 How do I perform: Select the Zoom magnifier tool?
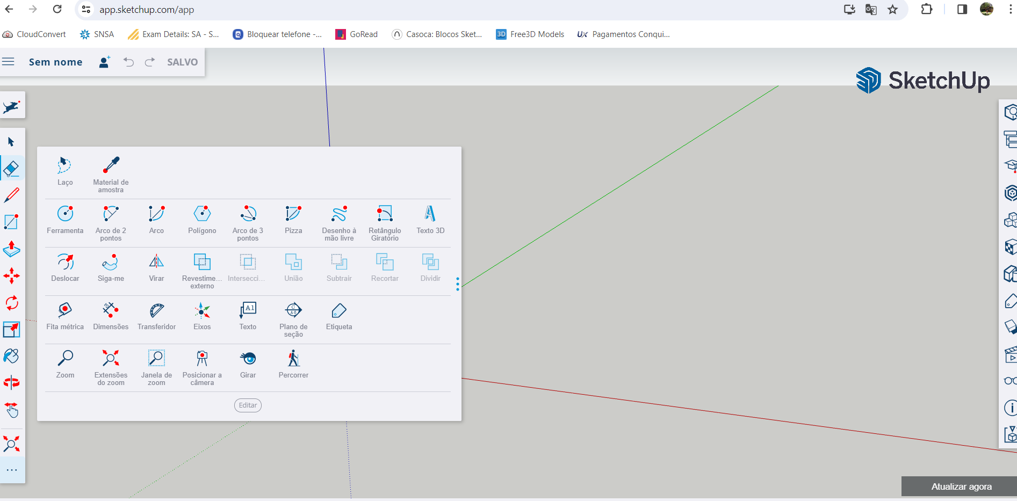pos(65,364)
